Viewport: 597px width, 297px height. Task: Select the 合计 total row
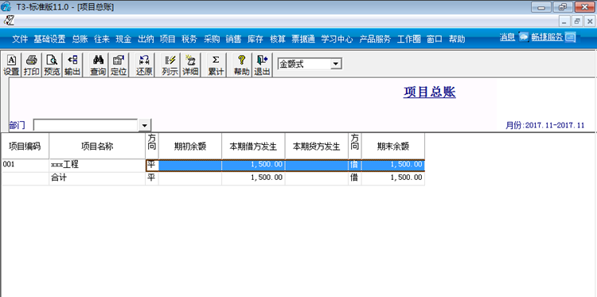pyautogui.click(x=213, y=178)
